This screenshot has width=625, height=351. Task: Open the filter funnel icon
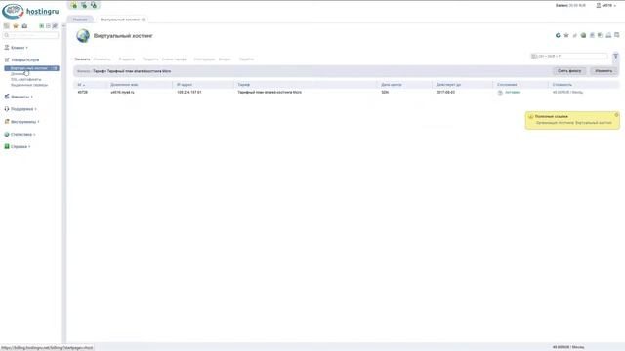point(616,57)
